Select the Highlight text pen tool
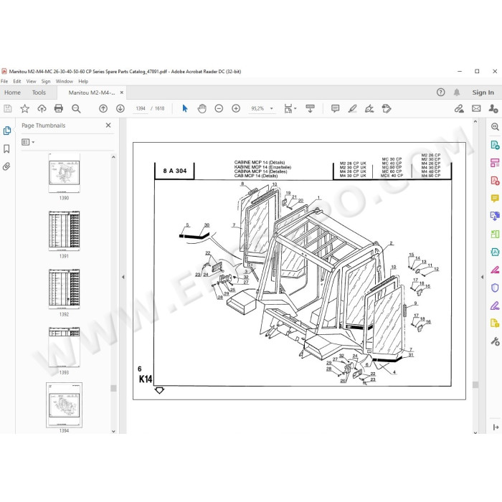 tap(353, 108)
